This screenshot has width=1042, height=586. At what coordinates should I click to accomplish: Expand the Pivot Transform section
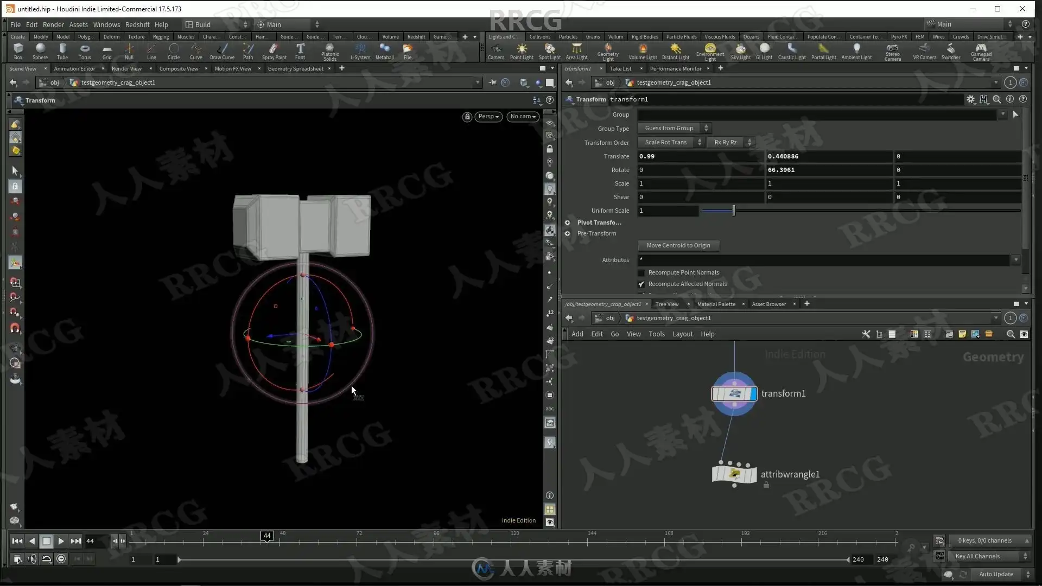click(568, 223)
